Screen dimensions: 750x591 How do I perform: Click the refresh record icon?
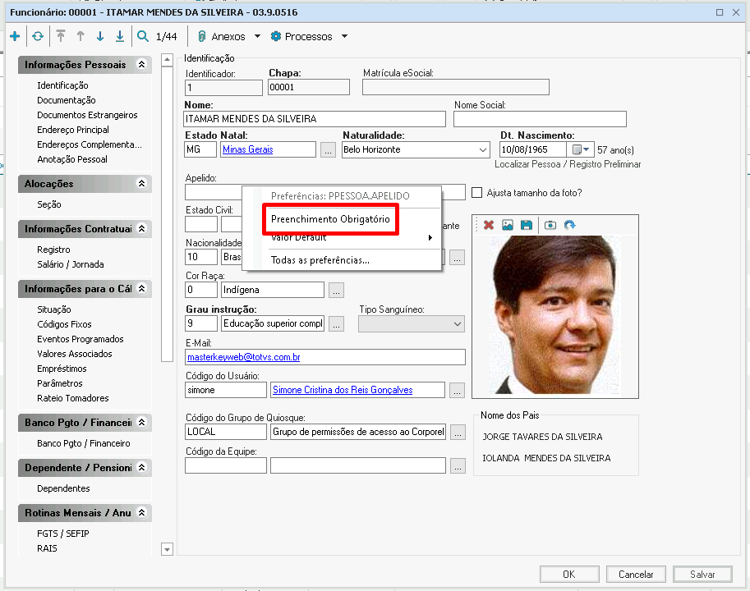[38, 36]
